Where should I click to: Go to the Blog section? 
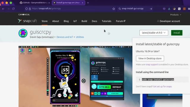point(66,21)
